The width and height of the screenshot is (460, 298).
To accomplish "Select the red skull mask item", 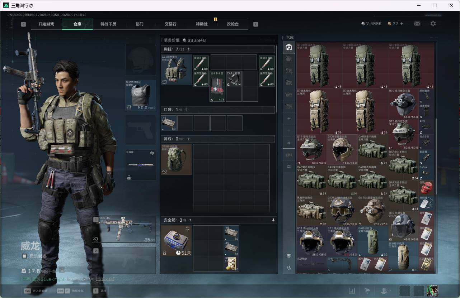I will [426, 188].
